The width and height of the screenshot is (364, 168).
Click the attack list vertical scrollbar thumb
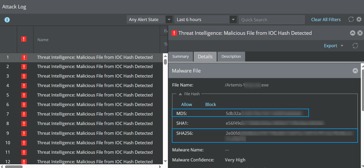click(165, 62)
